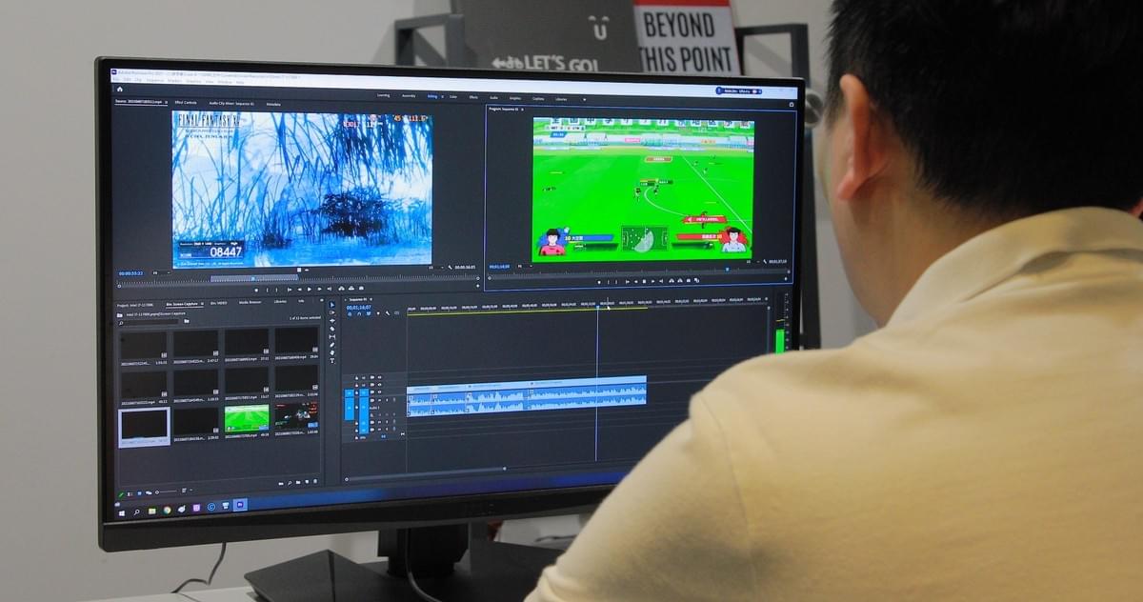This screenshot has width=1143, height=602.
Task: Switch to the Effects workspace tab
Action: click(x=473, y=97)
